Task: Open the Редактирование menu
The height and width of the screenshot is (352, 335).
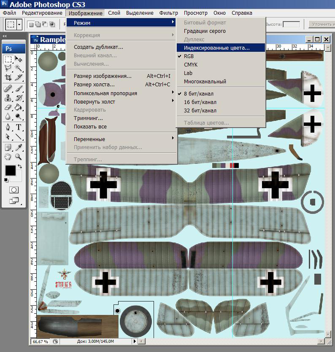Action: (x=42, y=13)
